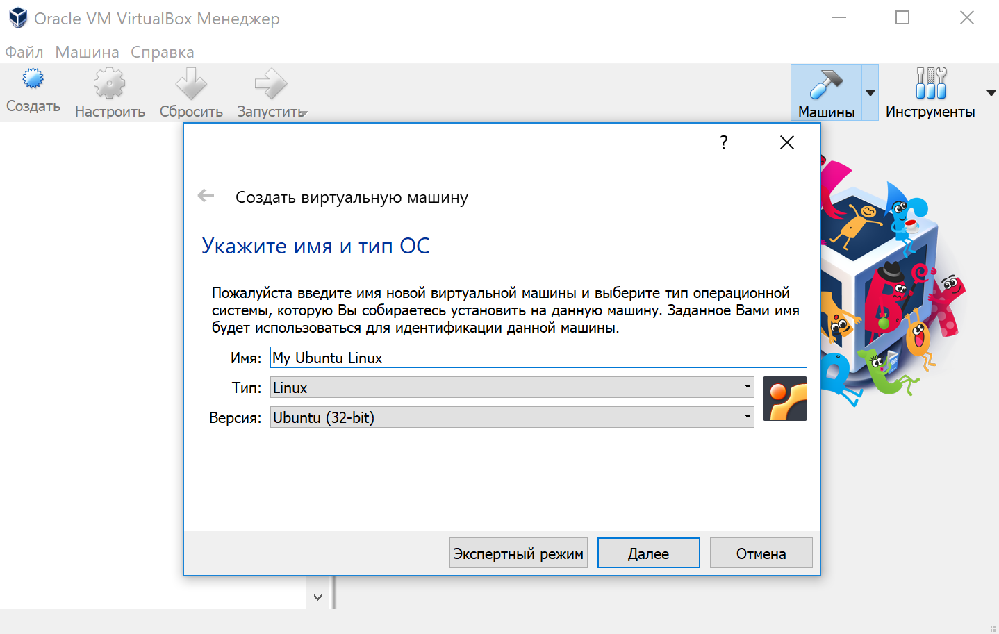Click the back arrow in the wizard

coord(206,195)
